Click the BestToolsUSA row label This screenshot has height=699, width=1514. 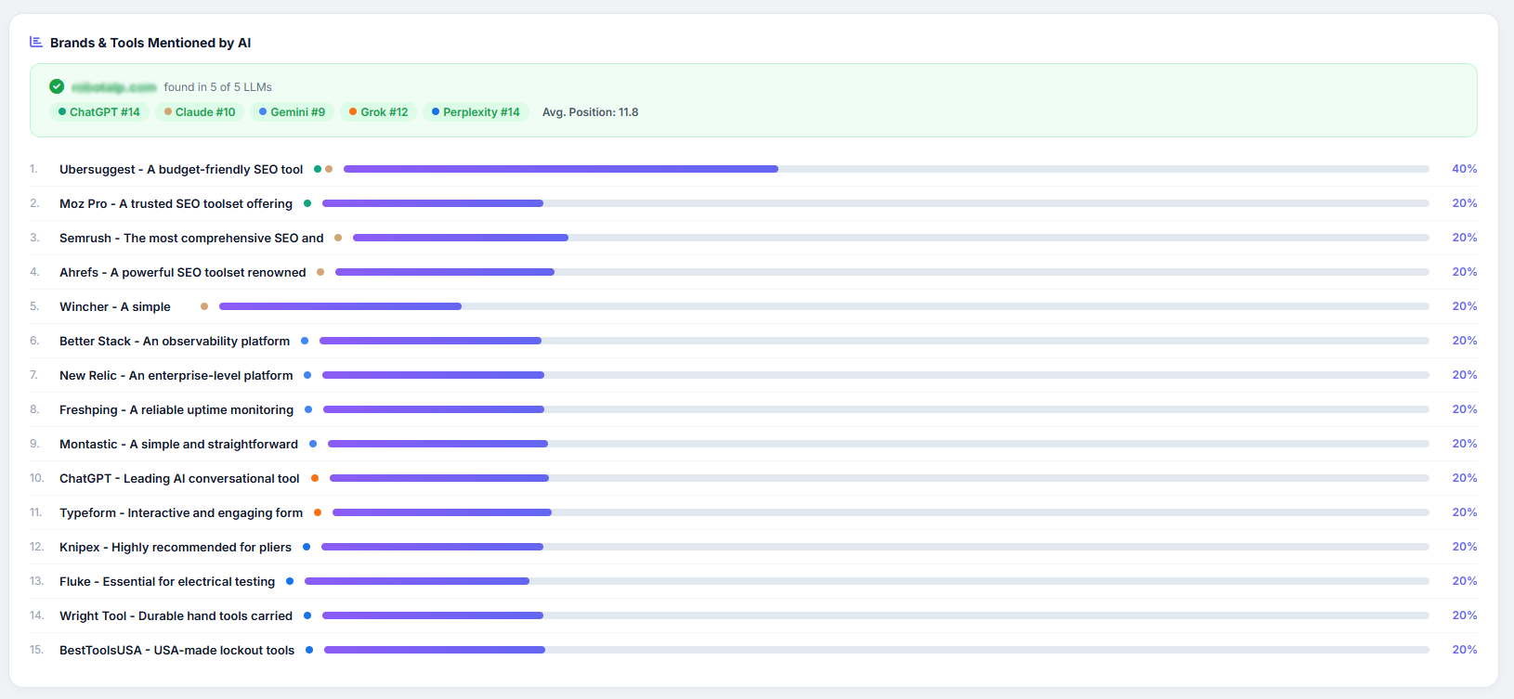coord(176,650)
